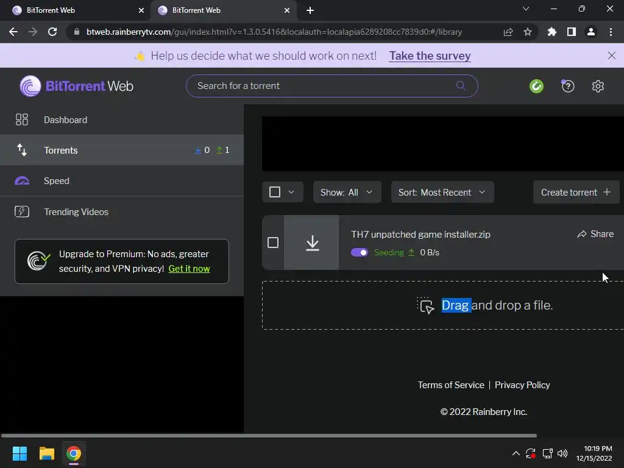
Task: Open the help question mark icon
Action: (567, 86)
